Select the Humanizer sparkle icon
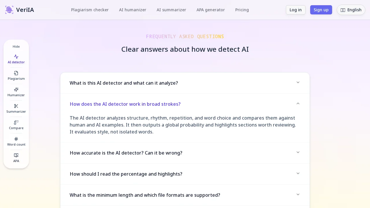370x208 pixels. point(16,90)
